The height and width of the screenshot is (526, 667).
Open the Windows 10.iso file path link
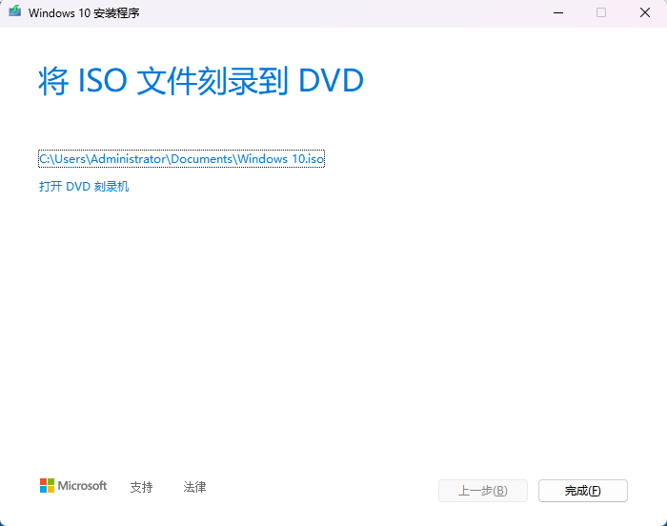(182, 159)
